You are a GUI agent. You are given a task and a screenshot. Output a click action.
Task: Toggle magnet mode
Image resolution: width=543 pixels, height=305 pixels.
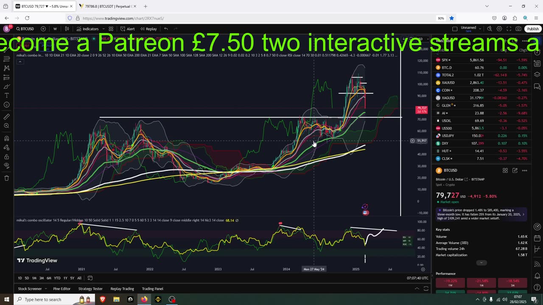point(6,138)
